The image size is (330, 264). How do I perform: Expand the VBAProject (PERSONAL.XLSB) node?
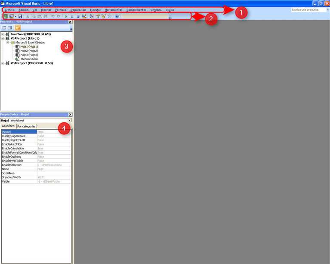(x=3, y=63)
